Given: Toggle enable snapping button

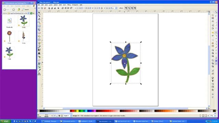Looking at the screenshot, I should (216, 12).
